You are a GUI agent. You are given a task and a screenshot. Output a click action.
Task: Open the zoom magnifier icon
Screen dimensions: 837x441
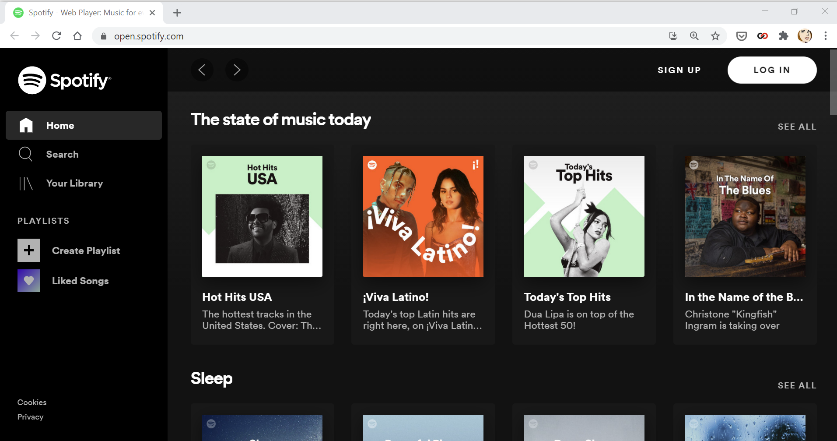(694, 36)
